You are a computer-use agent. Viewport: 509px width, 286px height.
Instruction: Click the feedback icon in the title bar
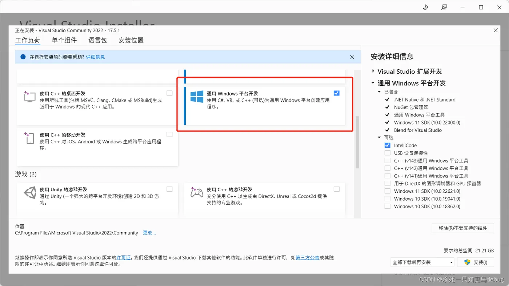(x=444, y=7)
